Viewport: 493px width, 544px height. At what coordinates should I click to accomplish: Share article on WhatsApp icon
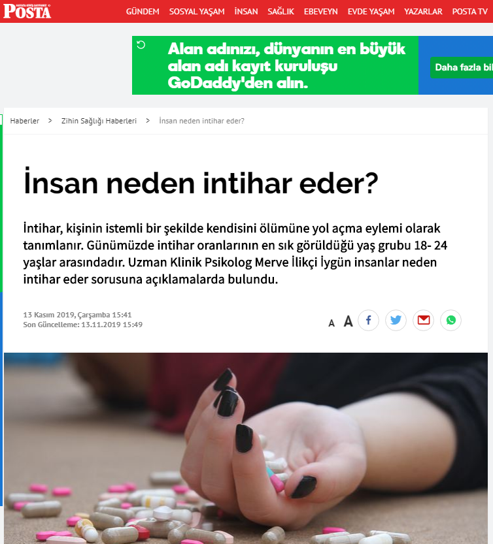(450, 320)
